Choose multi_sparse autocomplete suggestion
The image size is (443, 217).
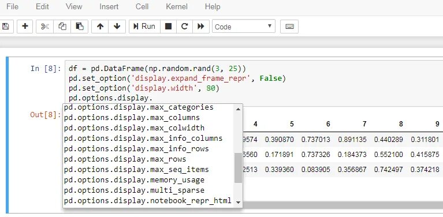[148, 190]
